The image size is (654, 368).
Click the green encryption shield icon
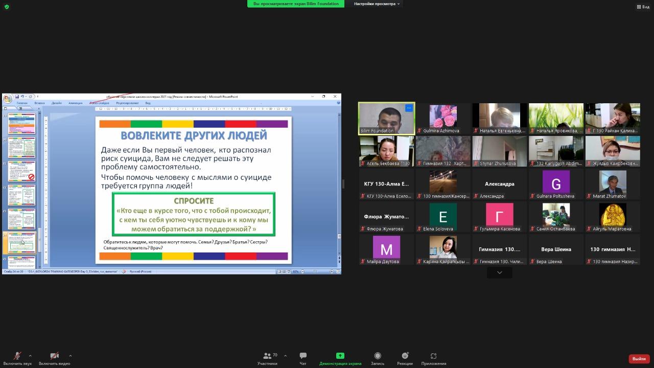tap(7, 7)
